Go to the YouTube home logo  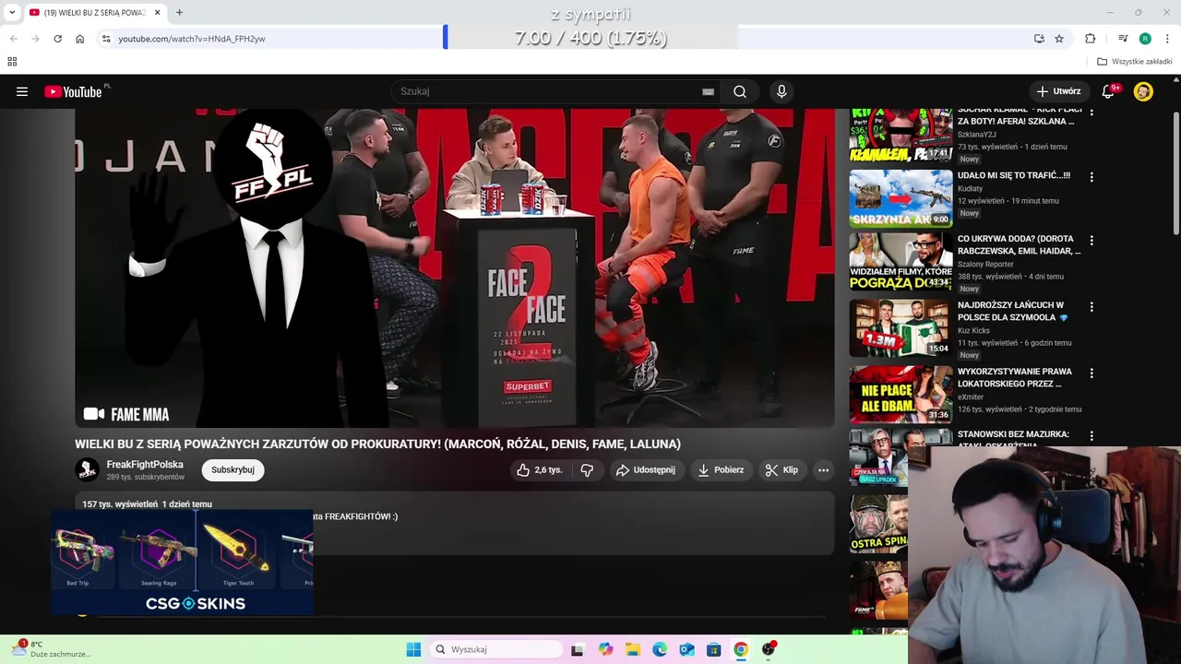coord(74,91)
